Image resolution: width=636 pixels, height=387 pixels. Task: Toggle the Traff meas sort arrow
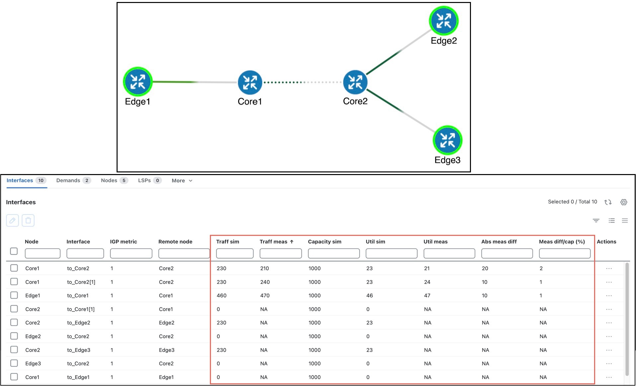pos(292,242)
